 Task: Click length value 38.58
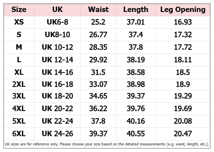point(136,72)
